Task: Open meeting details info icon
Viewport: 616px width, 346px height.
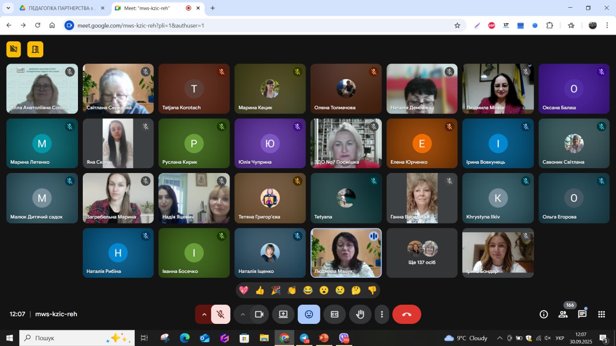Action: [544, 314]
